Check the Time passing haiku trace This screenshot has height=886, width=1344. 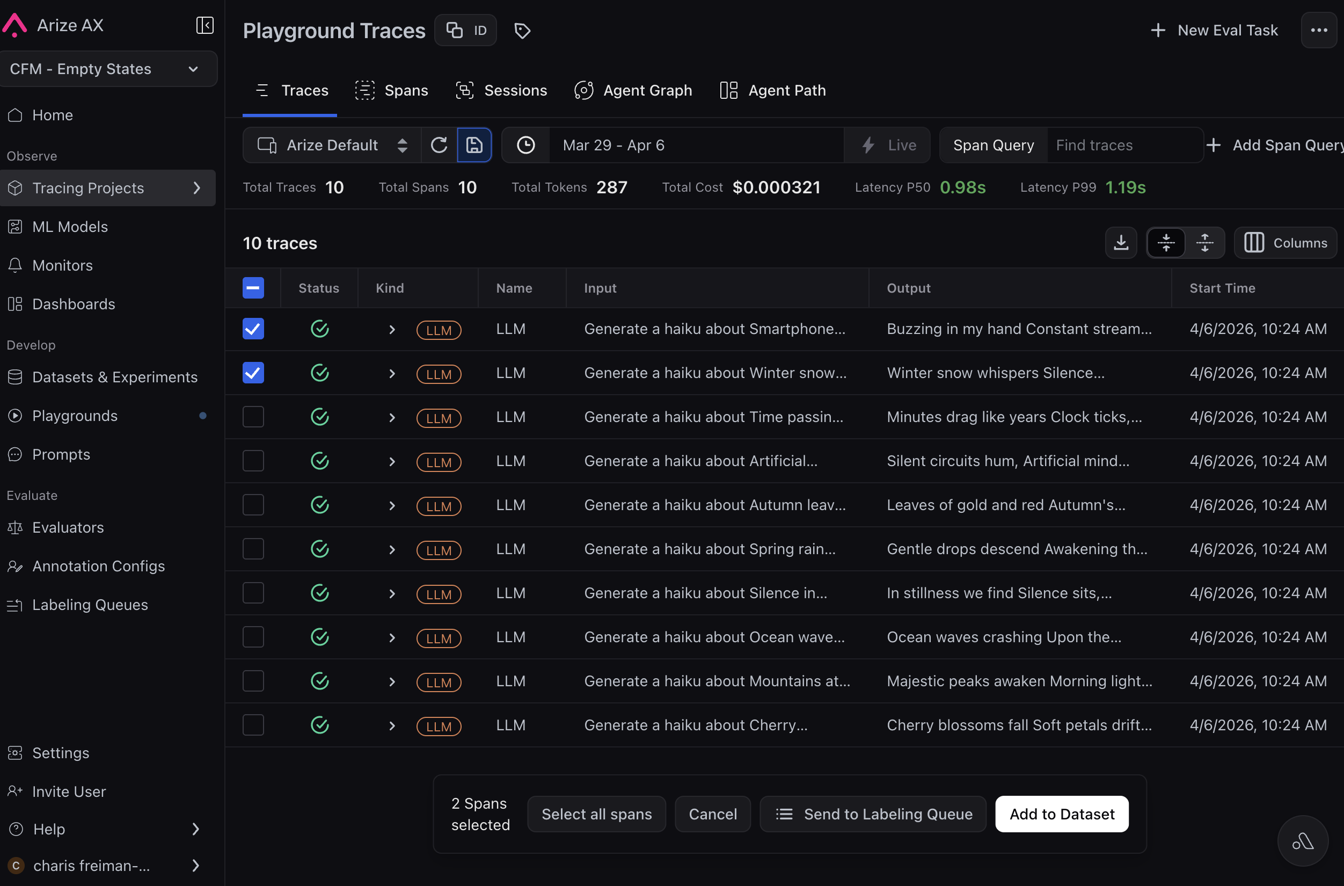click(253, 417)
